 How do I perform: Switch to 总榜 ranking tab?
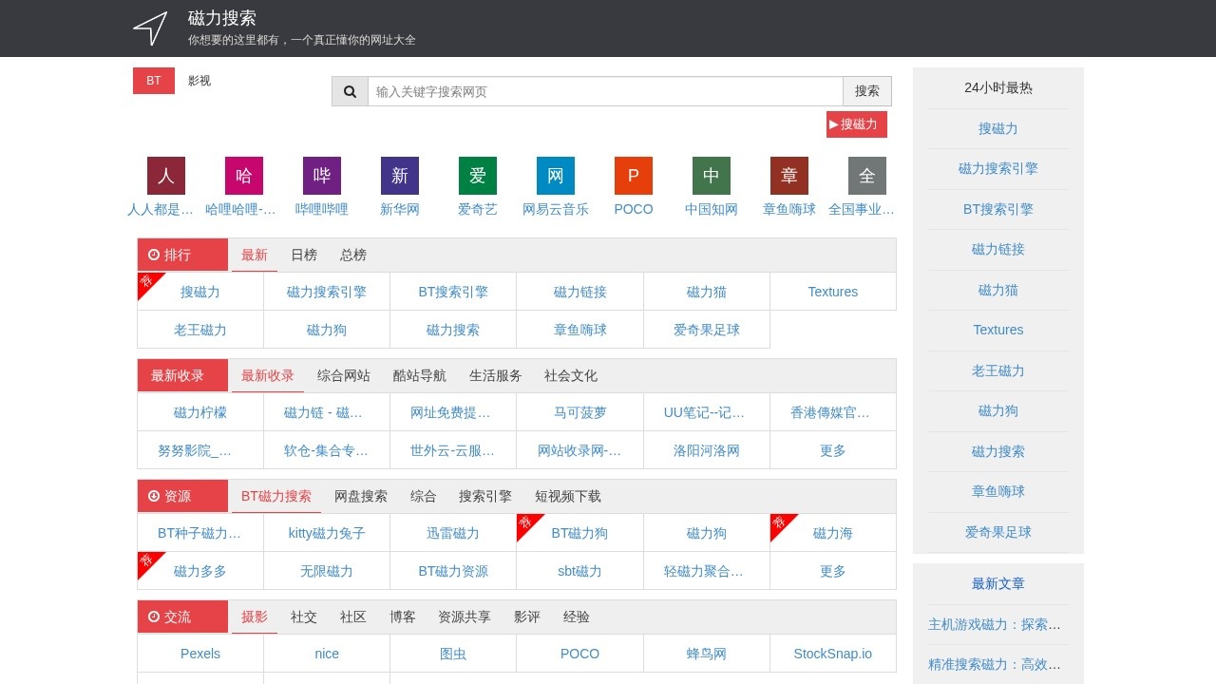pyautogui.click(x=353, y=255)
